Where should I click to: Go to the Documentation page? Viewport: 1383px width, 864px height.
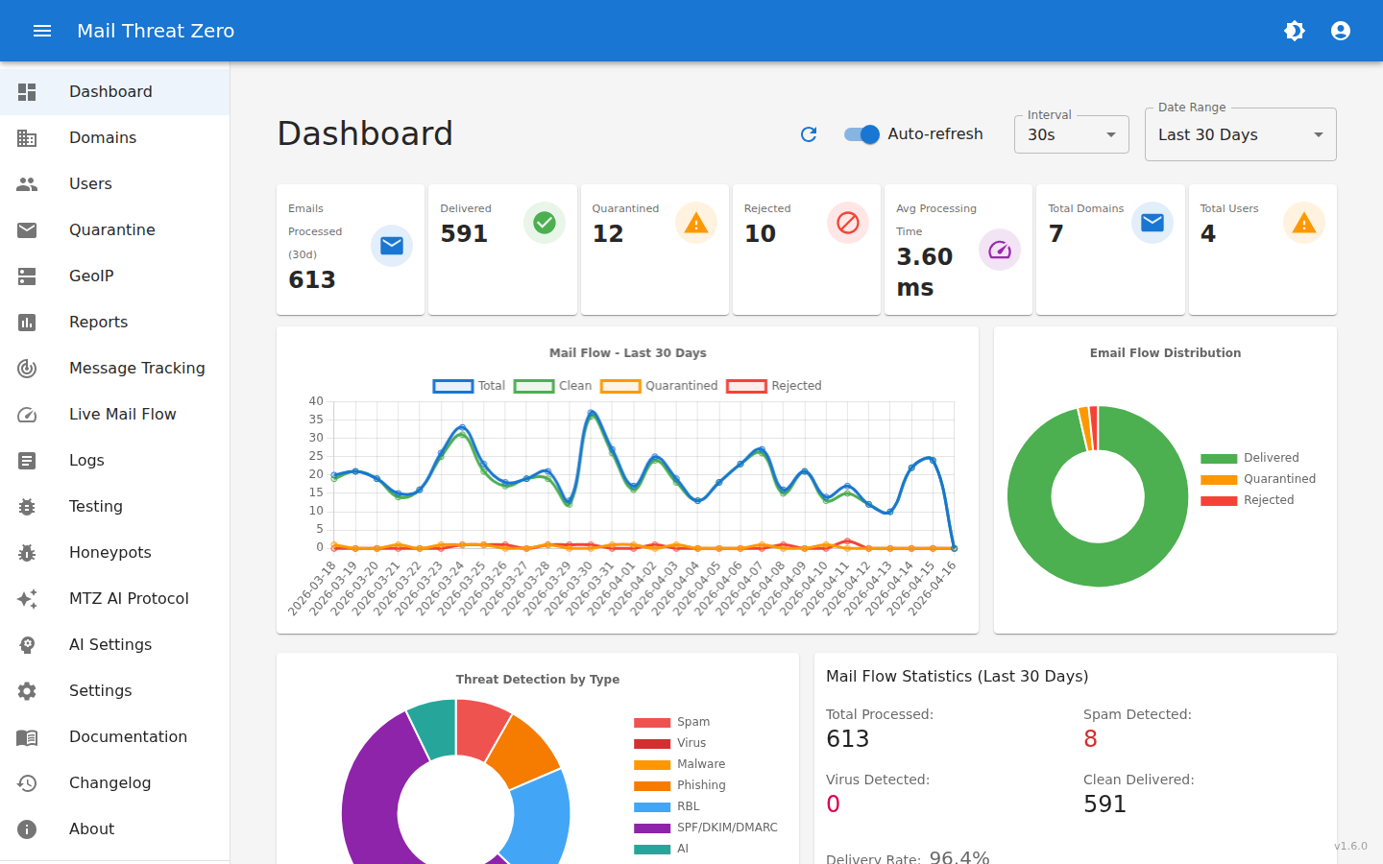click(x=128, y=736)
